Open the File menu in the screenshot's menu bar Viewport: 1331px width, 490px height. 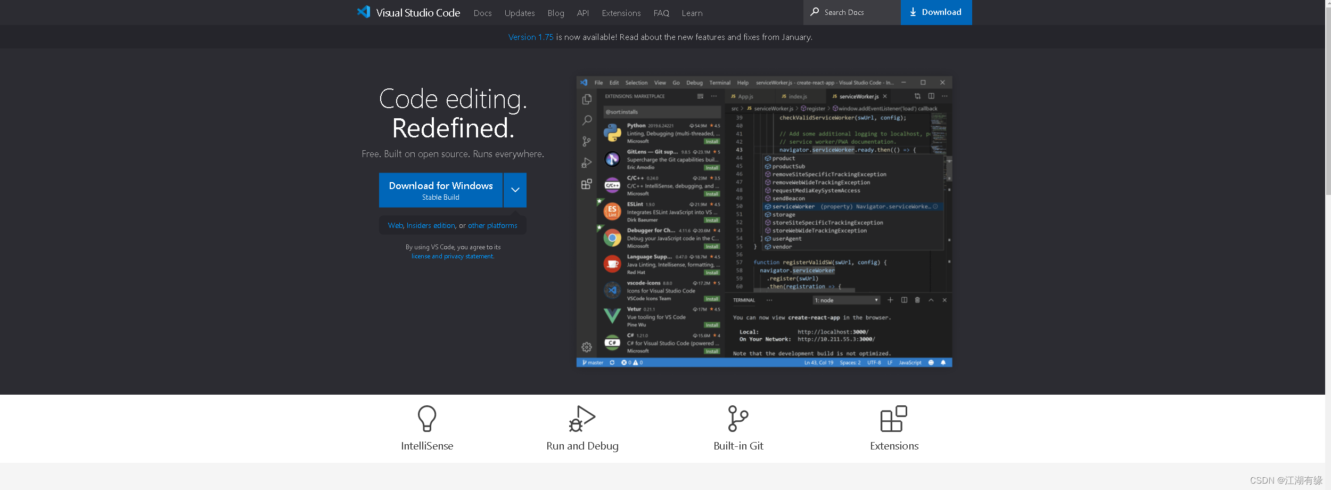pos(598,83)
